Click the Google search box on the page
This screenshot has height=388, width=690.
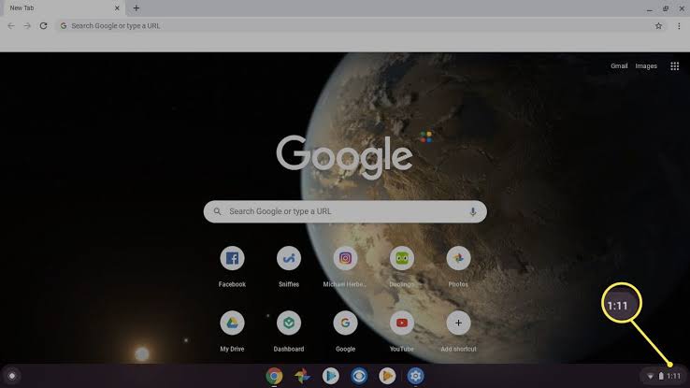point(344,211)
